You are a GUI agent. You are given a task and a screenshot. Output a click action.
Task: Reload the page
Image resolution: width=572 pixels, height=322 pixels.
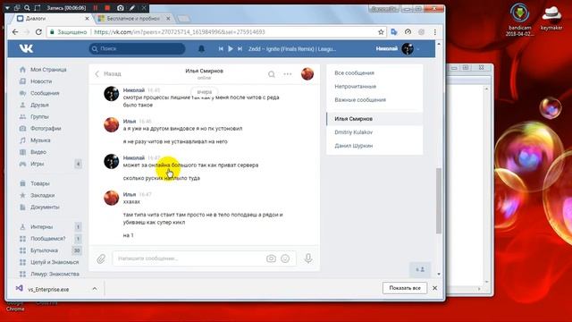coord(38,32)
